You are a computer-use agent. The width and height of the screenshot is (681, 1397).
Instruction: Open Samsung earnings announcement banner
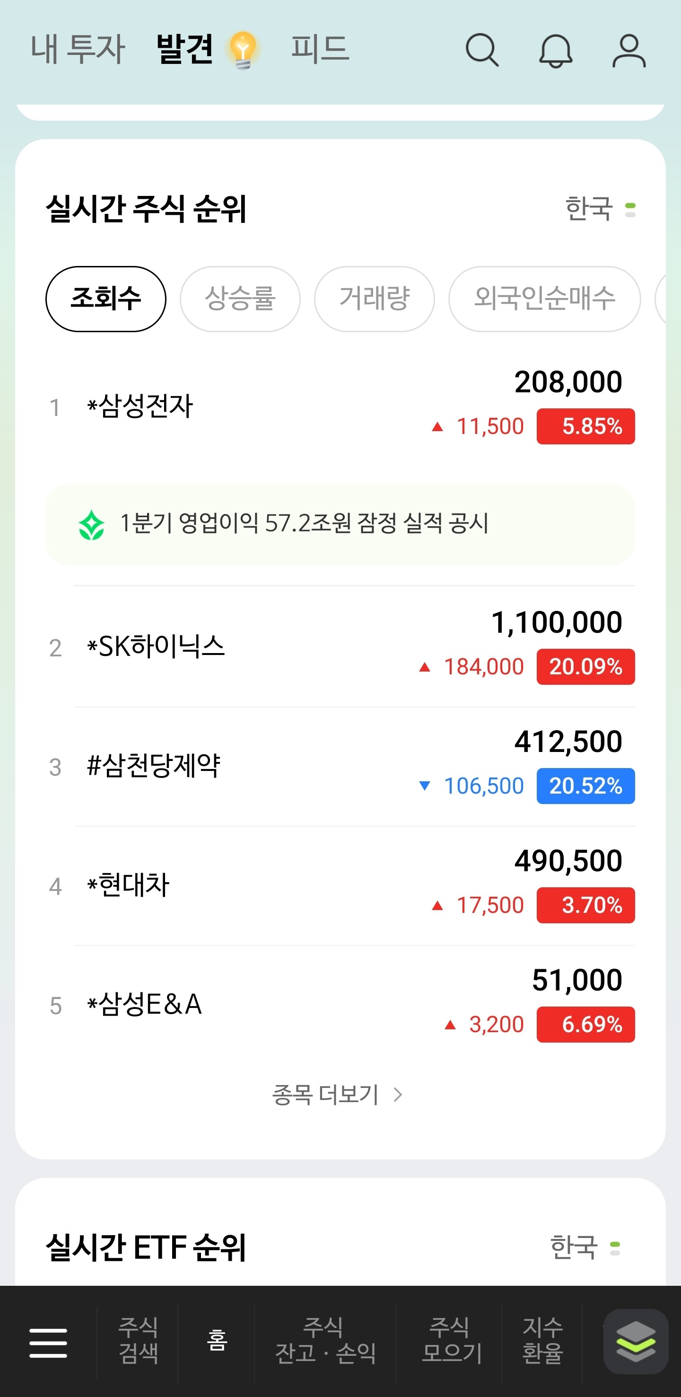coord(340,524)
